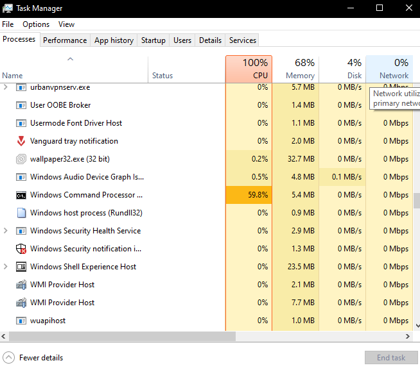Select the wallpaper32.exe (32 bit) name
This screenshot has width=420, height=370.
tap(70, 159)
